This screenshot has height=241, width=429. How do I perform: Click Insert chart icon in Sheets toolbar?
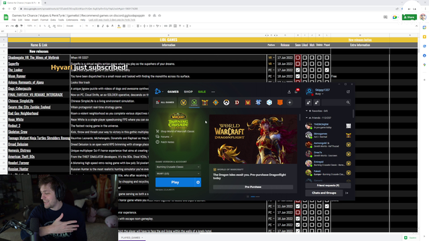(175, 26)
